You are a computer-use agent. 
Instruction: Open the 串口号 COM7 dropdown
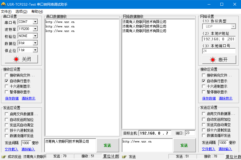[35, 22]
